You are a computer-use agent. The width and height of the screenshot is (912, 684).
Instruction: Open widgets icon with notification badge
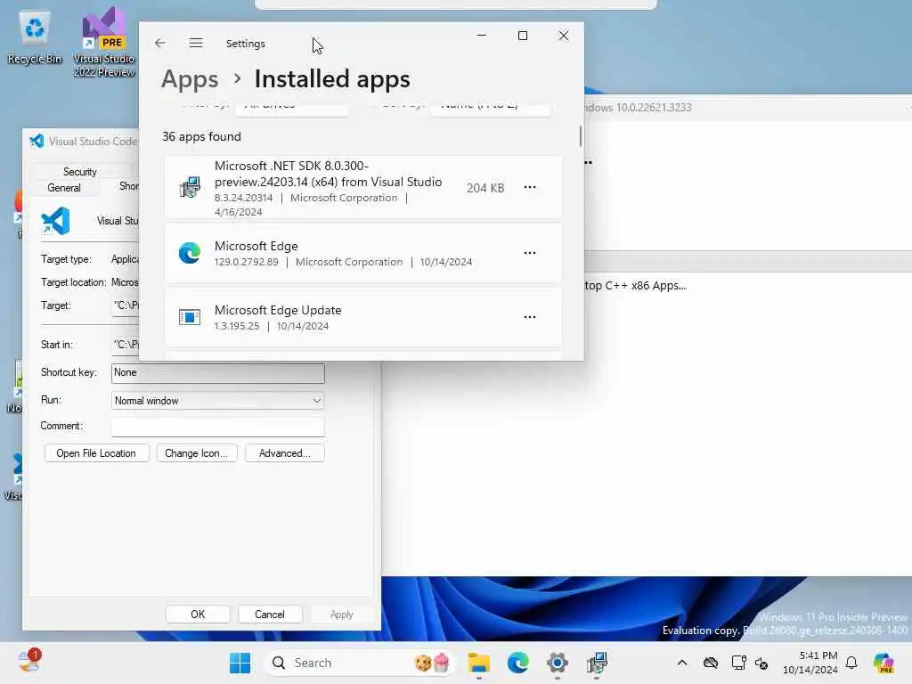pyautogui.click(x=29, y=662)
